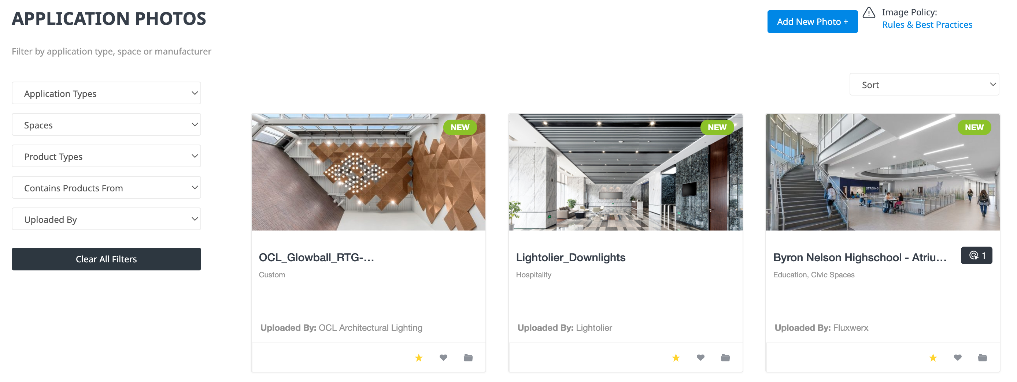Viewport: 1017px width, 382px height.
Task: Add OCL_Glowball photo to a folder
Action: point(468,357)
